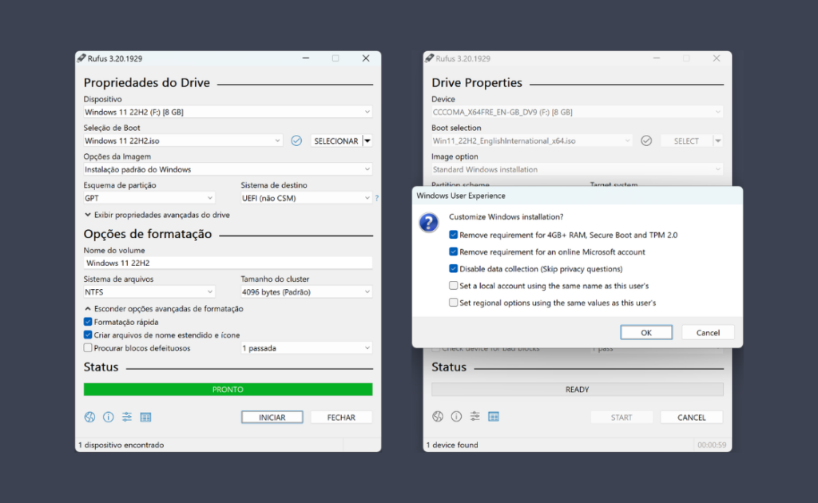Minimize the Portuguese Rufus window

(x=306, y=58)
